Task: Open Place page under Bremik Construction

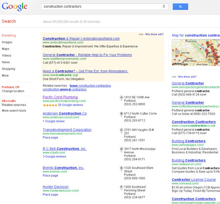Action: (x=50, y=176)
